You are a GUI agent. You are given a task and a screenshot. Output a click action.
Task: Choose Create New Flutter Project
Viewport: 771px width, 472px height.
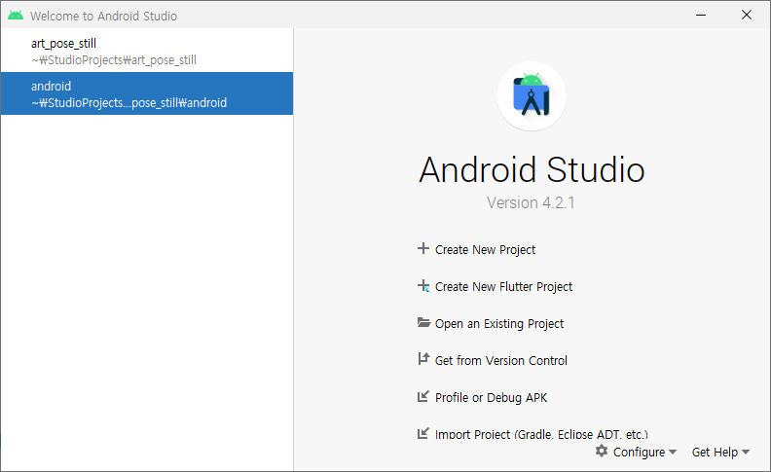[503, 287]
